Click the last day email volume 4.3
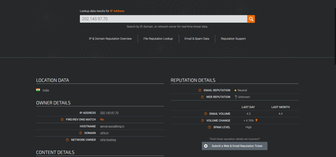This screenshot has height=157, width=336. pos(248,114)
